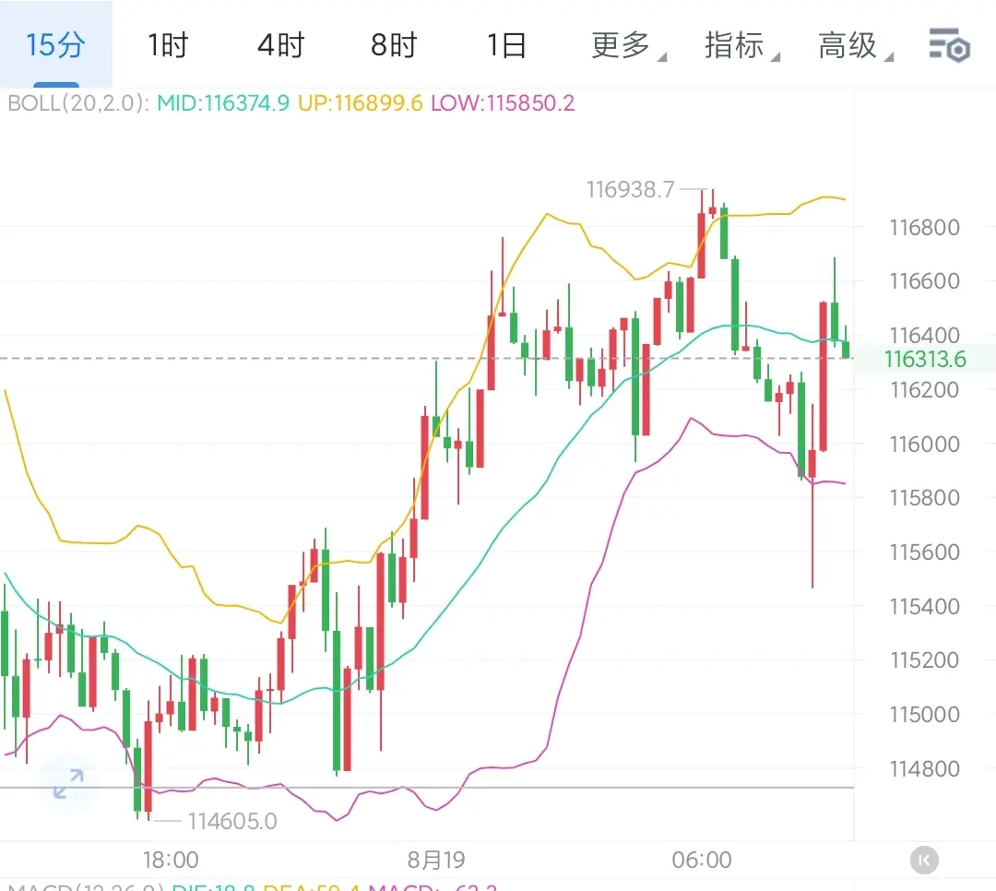Click the 116000 price axis label

(924, 444)
